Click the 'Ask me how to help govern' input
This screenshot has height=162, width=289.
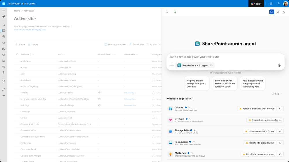click(x=225, y=57)
